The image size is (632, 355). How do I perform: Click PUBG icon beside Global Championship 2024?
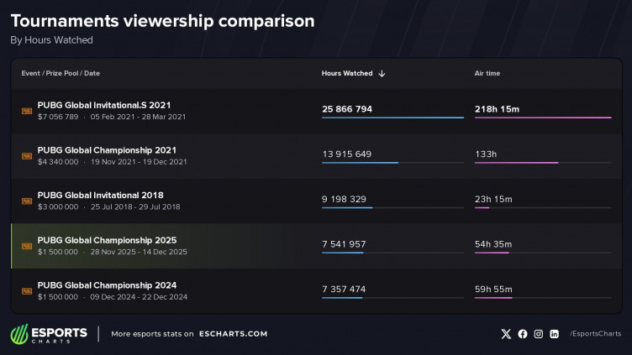[27, 291]
